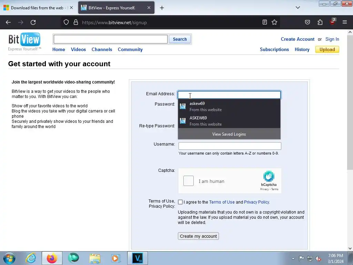Switch to Download files from the web tab
Screen dimensions: 353x265
[38, 8]
